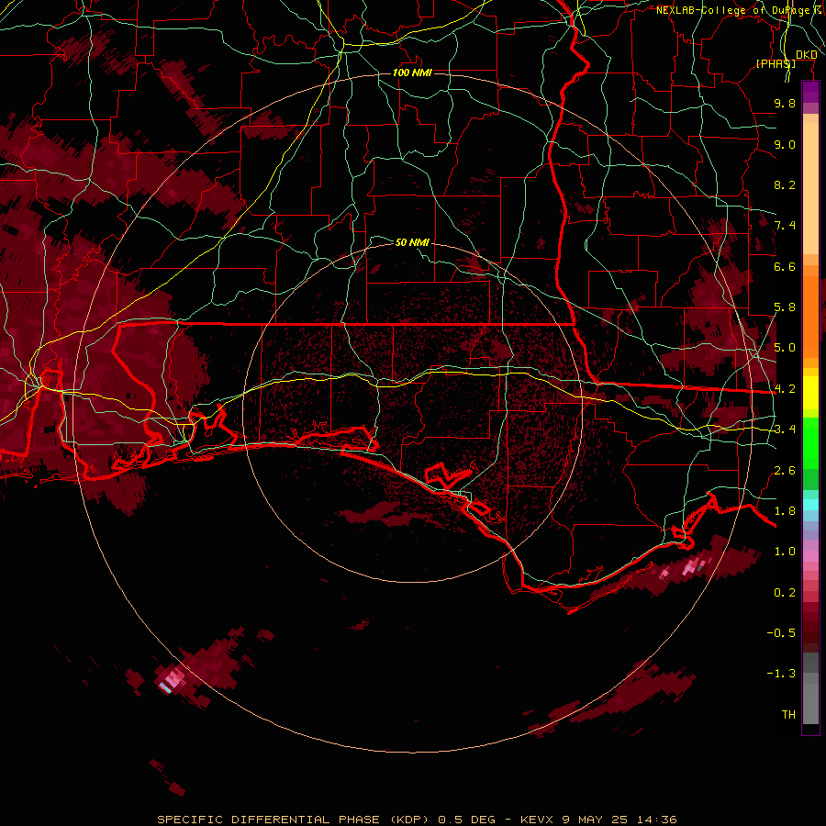
Task: Click the KEVX radar site identifier
Action: (537, 820)
